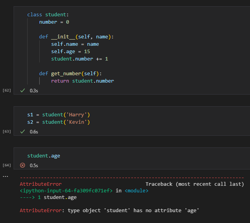Image resolution: width=250 pixels, height=223 pixels.
Task: Click the execution count label [63]
Action: tap(7, 131)
